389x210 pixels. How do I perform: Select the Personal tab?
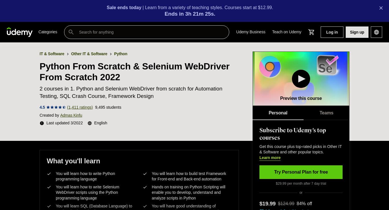pos(278,113)
